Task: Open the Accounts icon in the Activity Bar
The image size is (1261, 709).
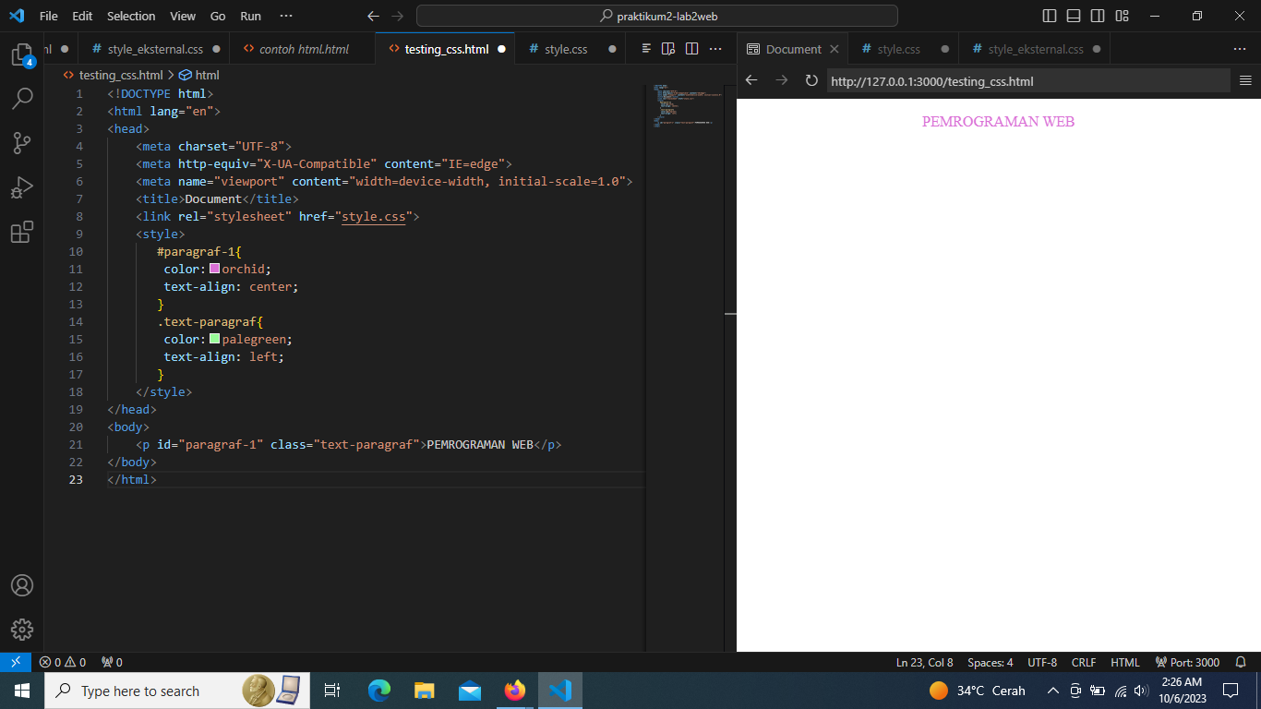Action: 22,584
